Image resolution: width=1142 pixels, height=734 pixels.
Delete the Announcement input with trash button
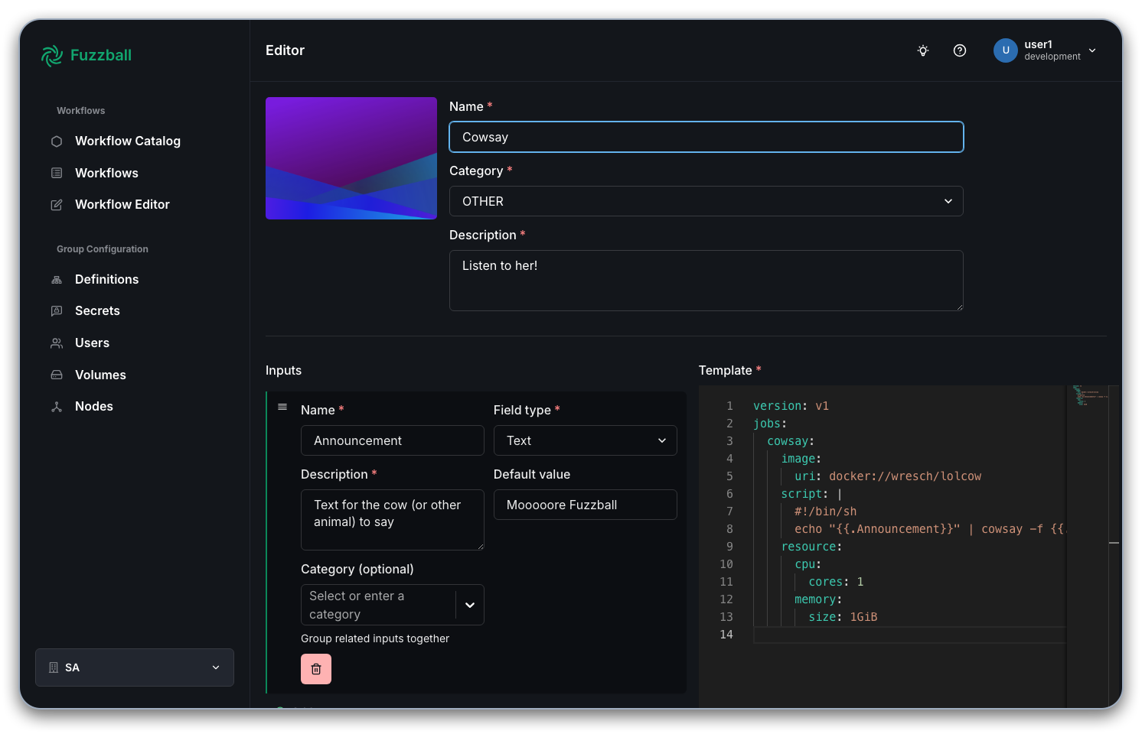(316, 669)
